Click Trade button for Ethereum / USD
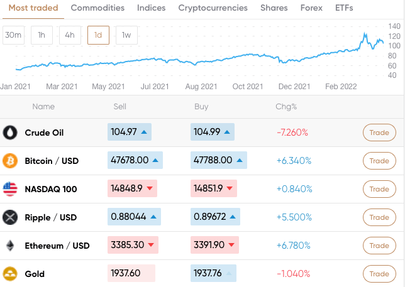405x287 pixels. pos(379,246)
